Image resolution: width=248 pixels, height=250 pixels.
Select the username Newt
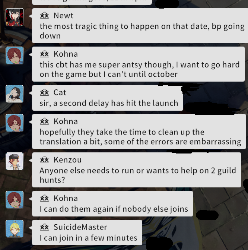(x=63, y=16)
